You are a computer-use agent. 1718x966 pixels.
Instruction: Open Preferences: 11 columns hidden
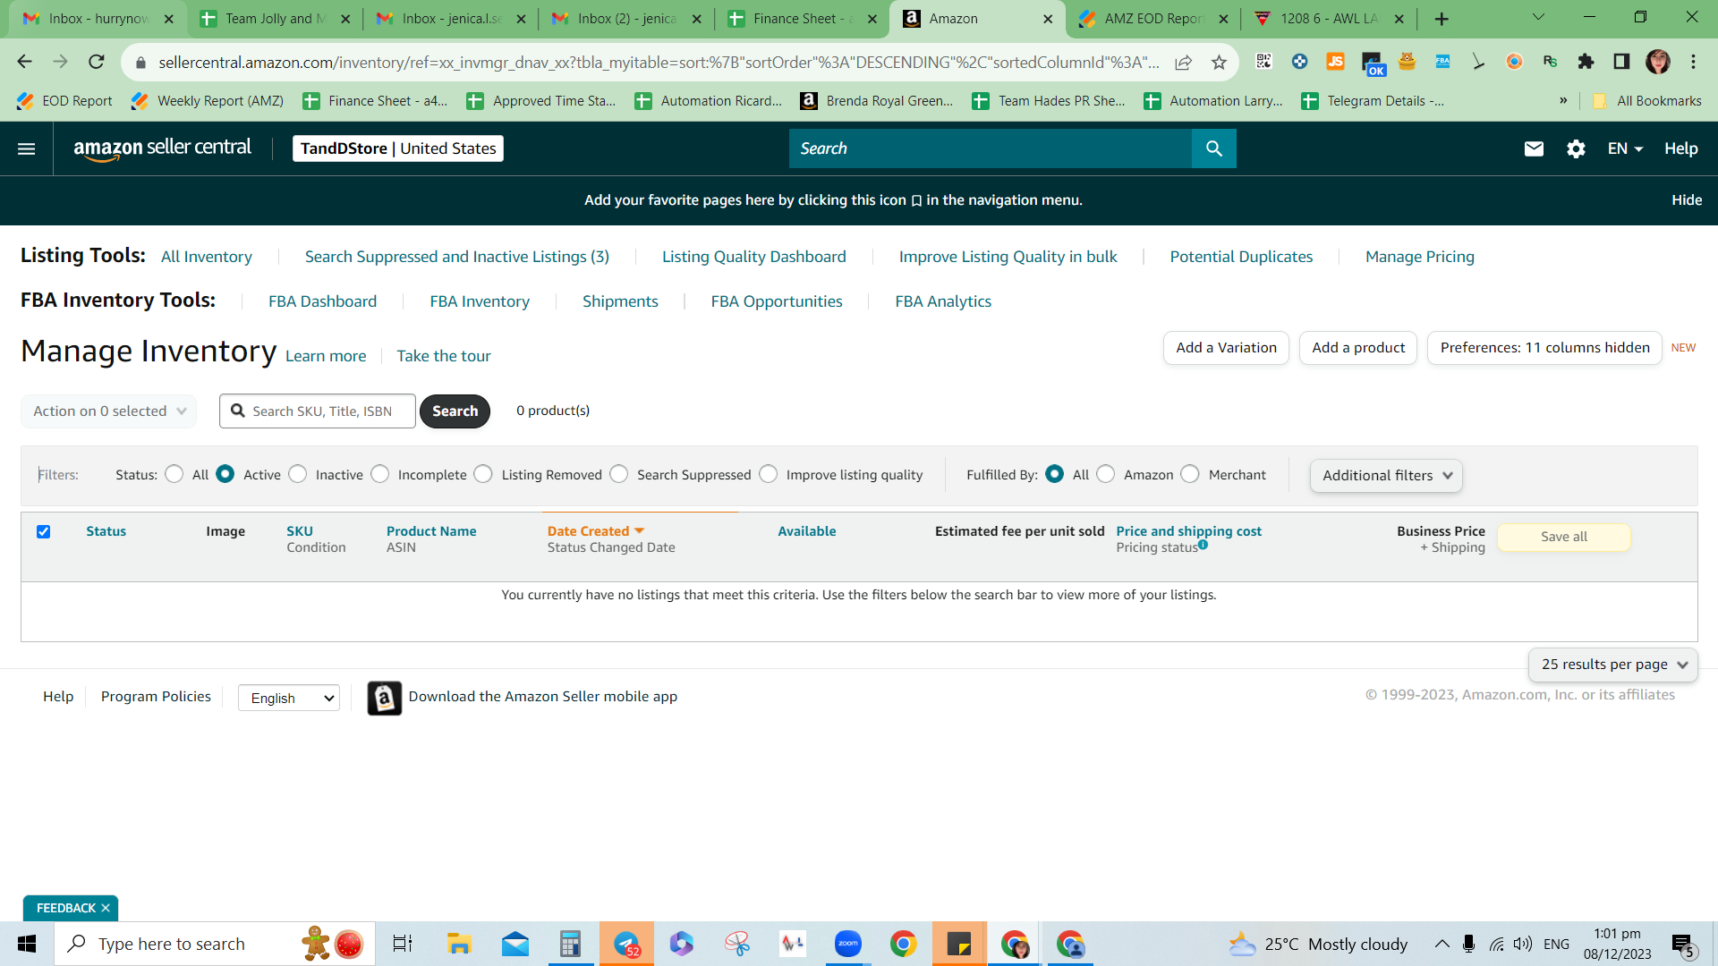click(1544, 348)
